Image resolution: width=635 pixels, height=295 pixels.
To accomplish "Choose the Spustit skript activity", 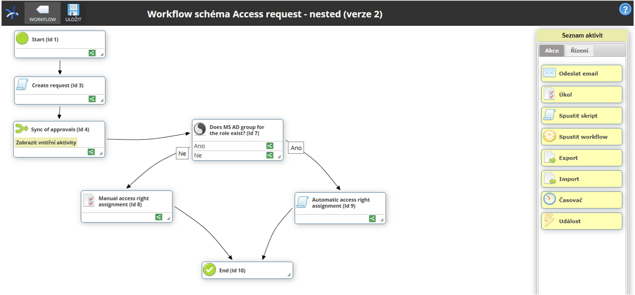I will 581,116.
